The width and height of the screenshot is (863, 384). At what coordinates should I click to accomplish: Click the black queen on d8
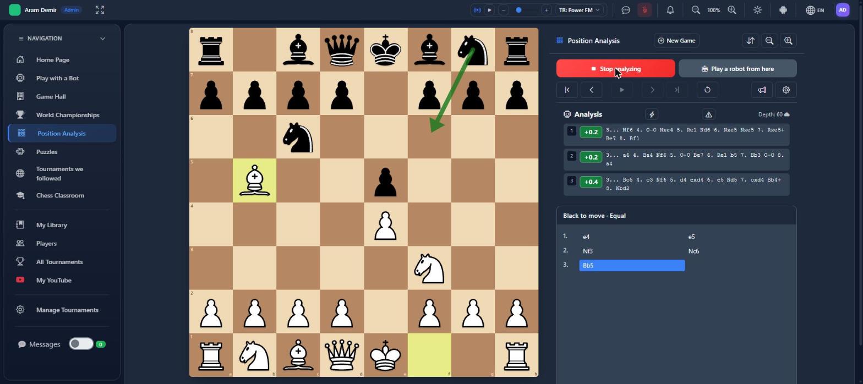pos(341,50)
